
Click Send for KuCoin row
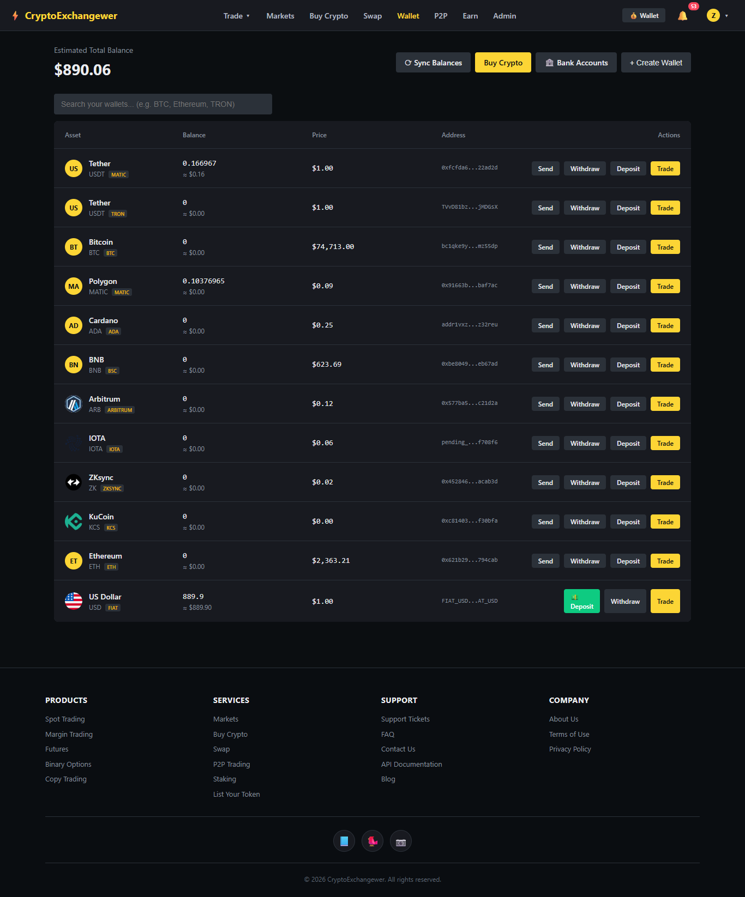tap(545, 522)
